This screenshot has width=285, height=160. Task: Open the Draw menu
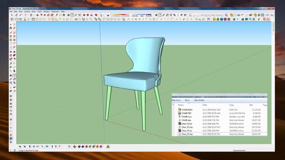pyautogui.click(x=34, y=11)
